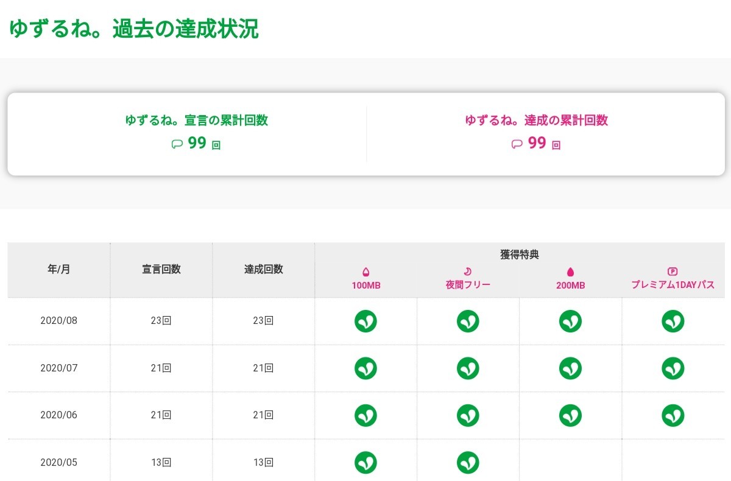Image resolution: width=731 pixels, height=481 pixels.
Task: Click the 年/月 column header
Action: [59, 270]
